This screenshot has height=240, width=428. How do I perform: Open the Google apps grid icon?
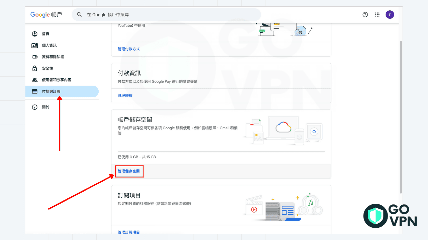click(x=377, y=14)
